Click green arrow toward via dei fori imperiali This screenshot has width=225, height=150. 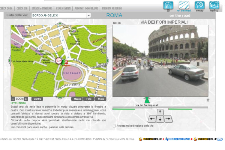147,100
